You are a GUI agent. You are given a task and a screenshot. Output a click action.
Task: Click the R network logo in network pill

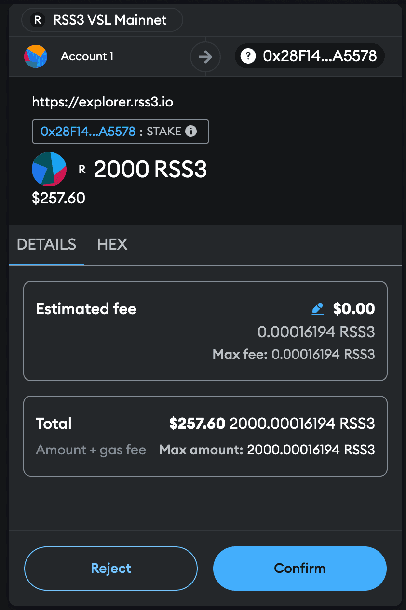click(x=36, y=20)
